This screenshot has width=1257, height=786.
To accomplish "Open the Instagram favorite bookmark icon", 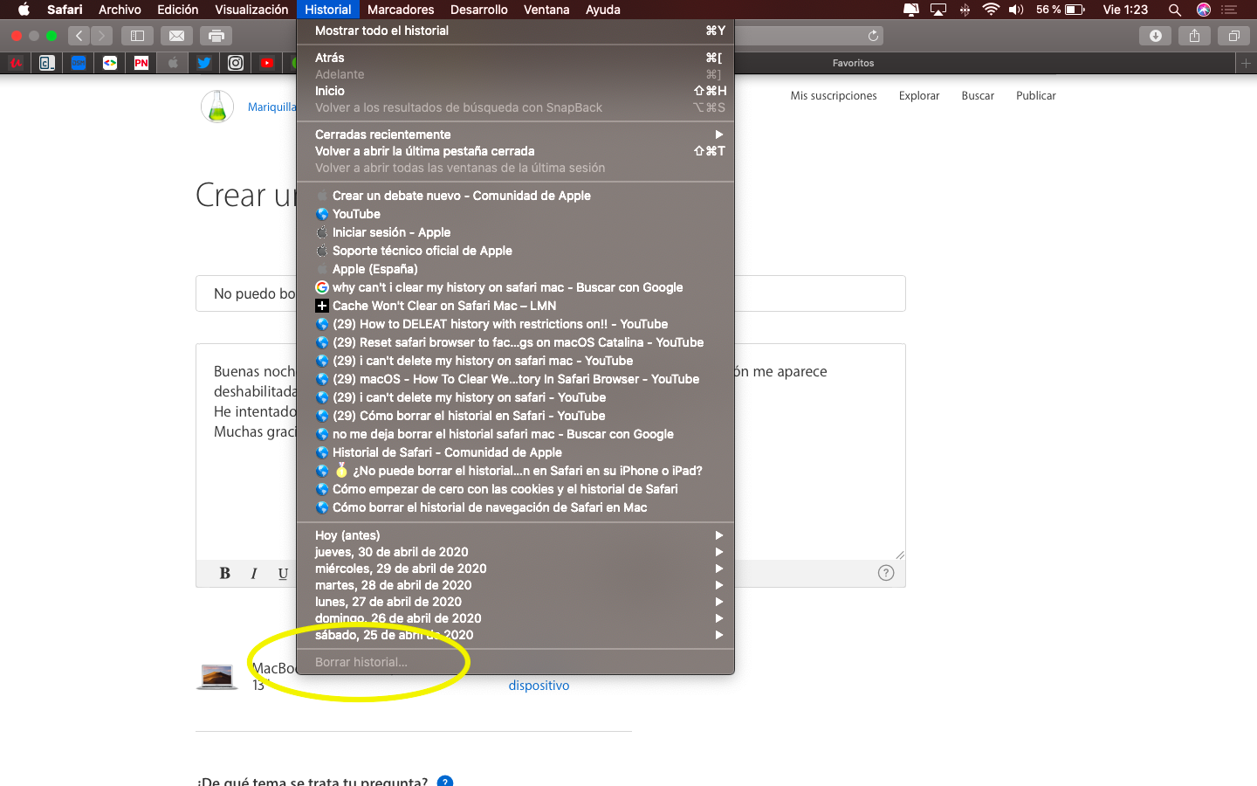I will 236,63.
